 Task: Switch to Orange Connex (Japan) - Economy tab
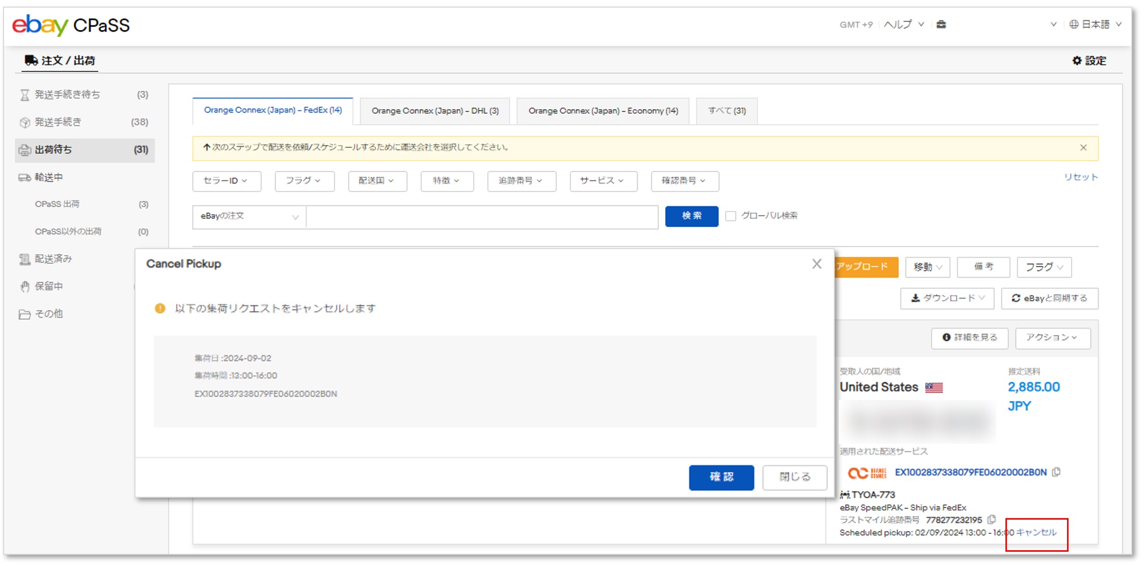(x=603, y=111)
